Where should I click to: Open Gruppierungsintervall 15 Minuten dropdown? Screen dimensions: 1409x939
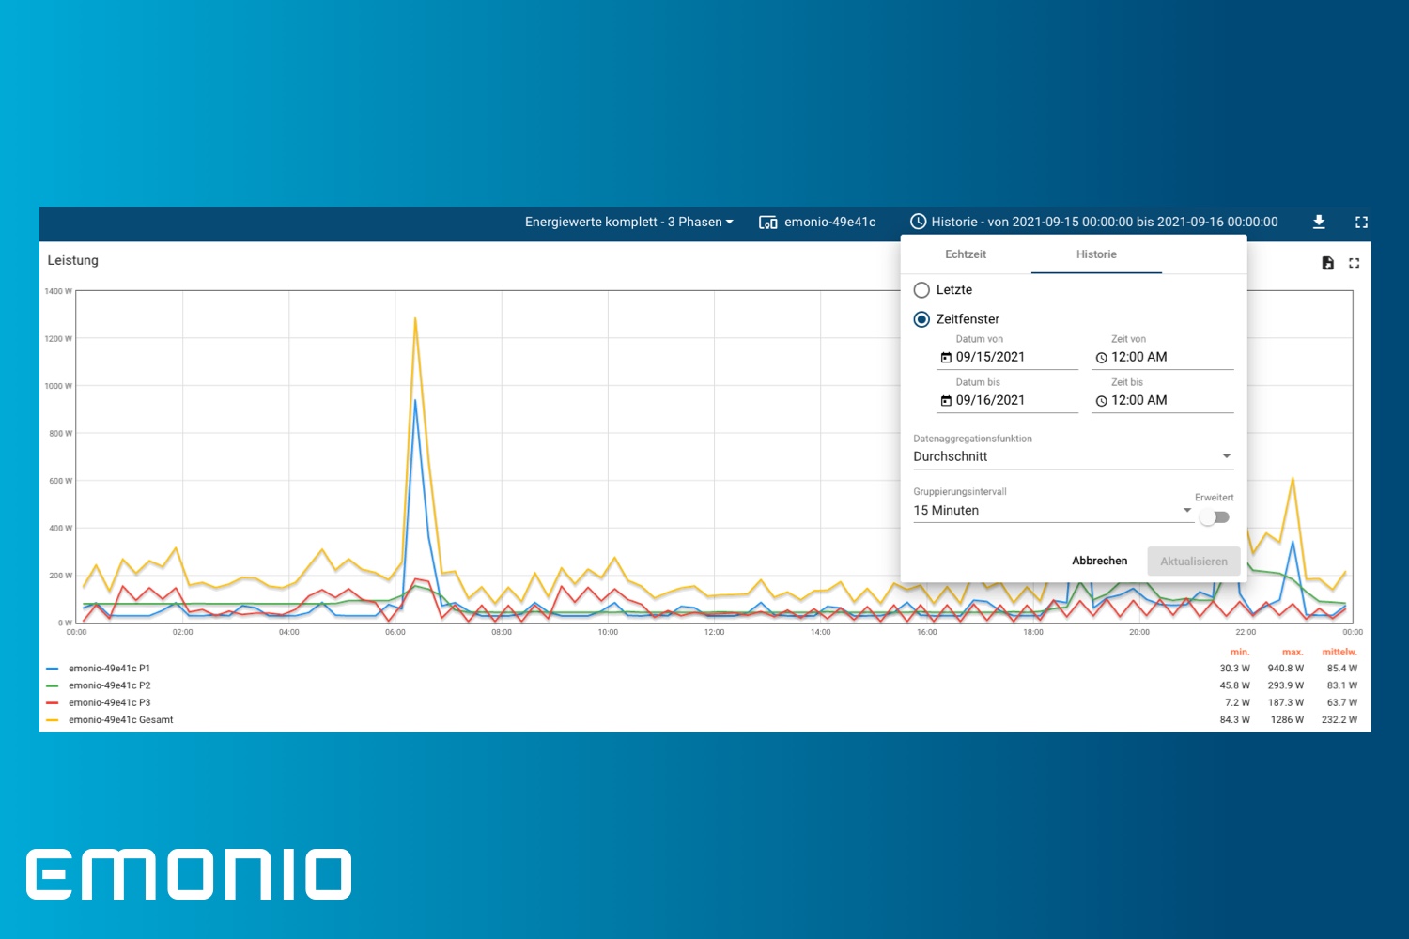1053,511
